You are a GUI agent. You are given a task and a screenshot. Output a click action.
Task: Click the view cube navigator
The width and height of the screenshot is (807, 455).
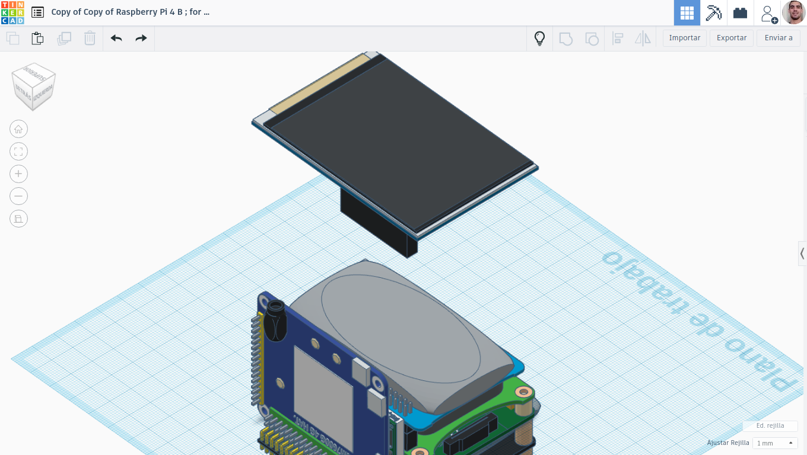click(x=34, y=86)
